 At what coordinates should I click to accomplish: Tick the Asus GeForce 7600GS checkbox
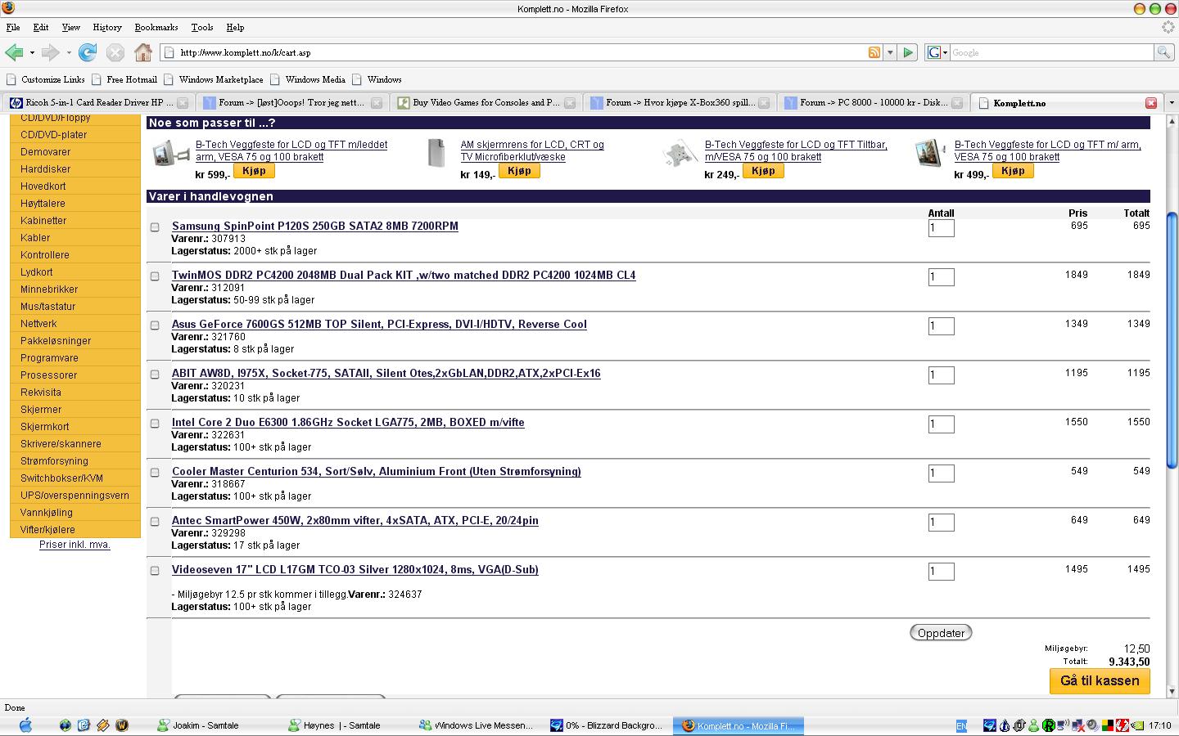[155, 325]
